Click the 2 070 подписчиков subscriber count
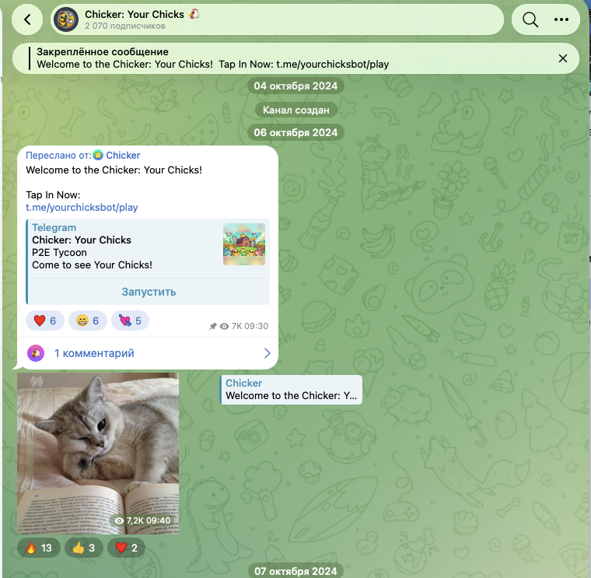 [x=124, y=26]
